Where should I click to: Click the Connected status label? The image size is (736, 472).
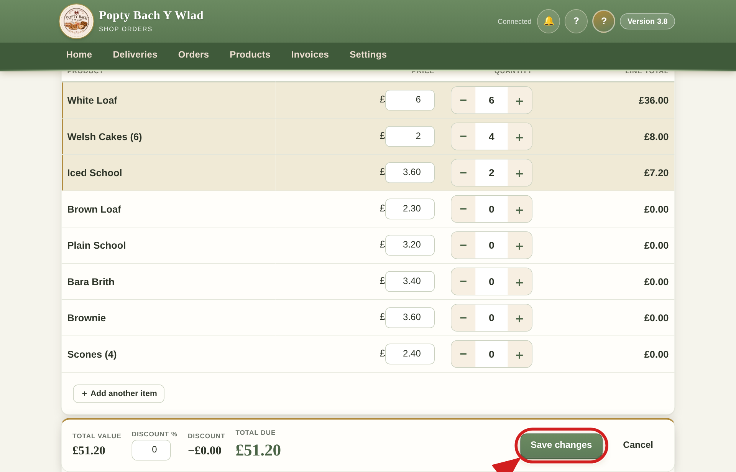click(x=514, y=21)
